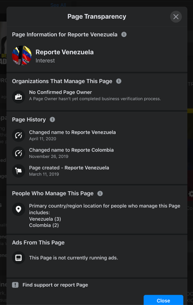Click the blue Close button
This screenshot has height=305, width=193.
pyautogui.click(x=163, y=300)
